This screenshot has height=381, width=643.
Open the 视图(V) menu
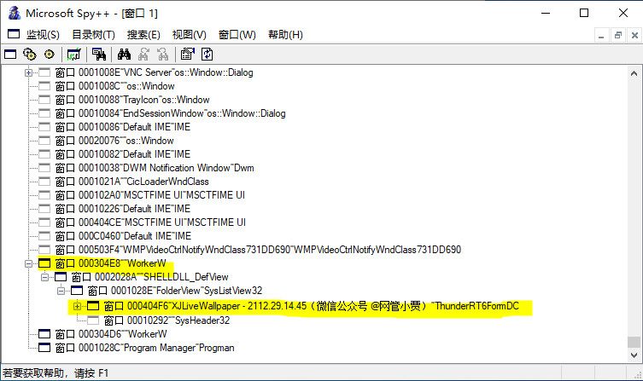click(x=189, y=35)
